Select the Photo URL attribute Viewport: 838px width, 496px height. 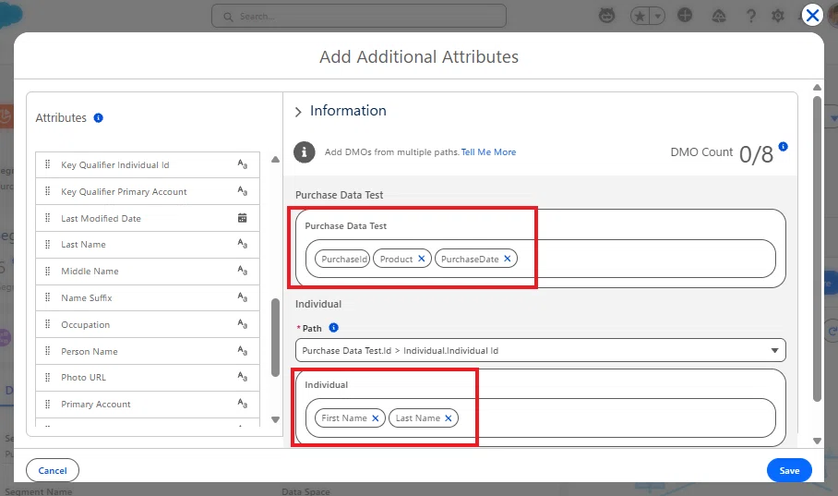[x=148, y=378]
